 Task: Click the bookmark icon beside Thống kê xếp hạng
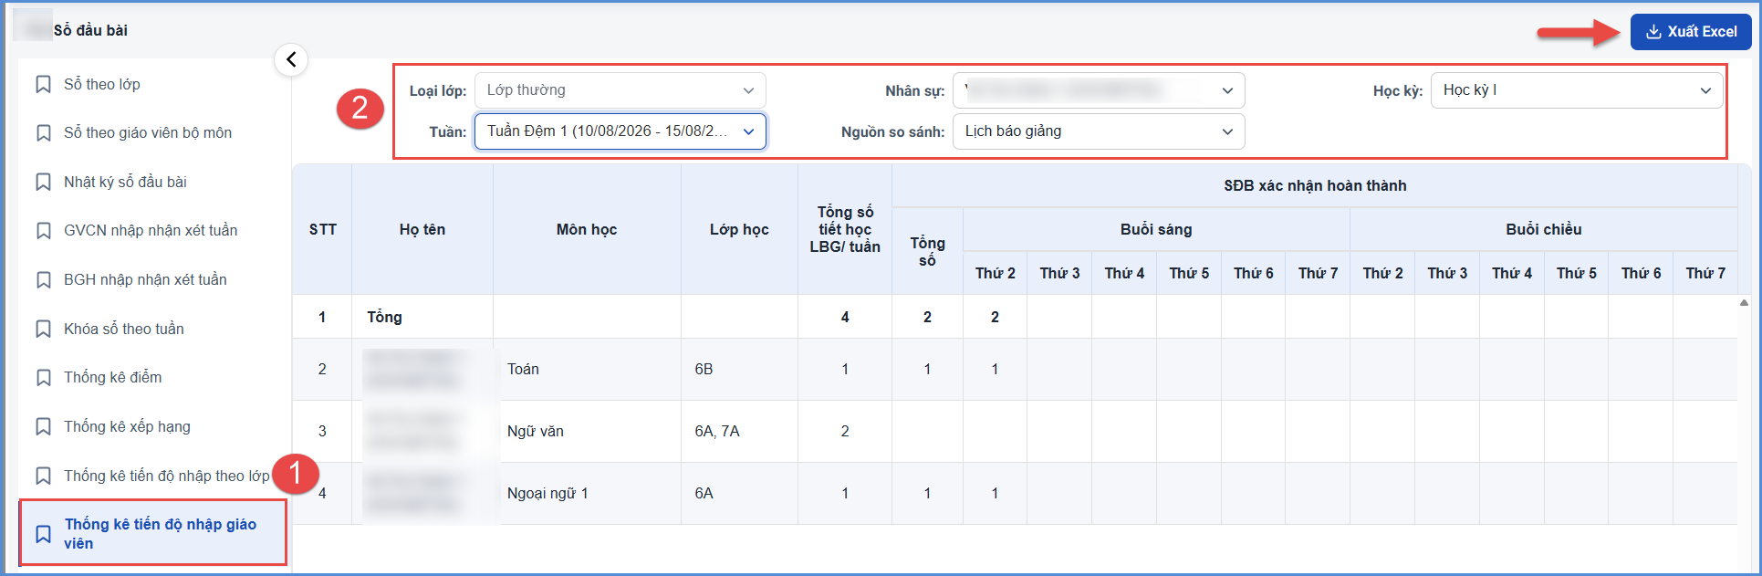43,427
